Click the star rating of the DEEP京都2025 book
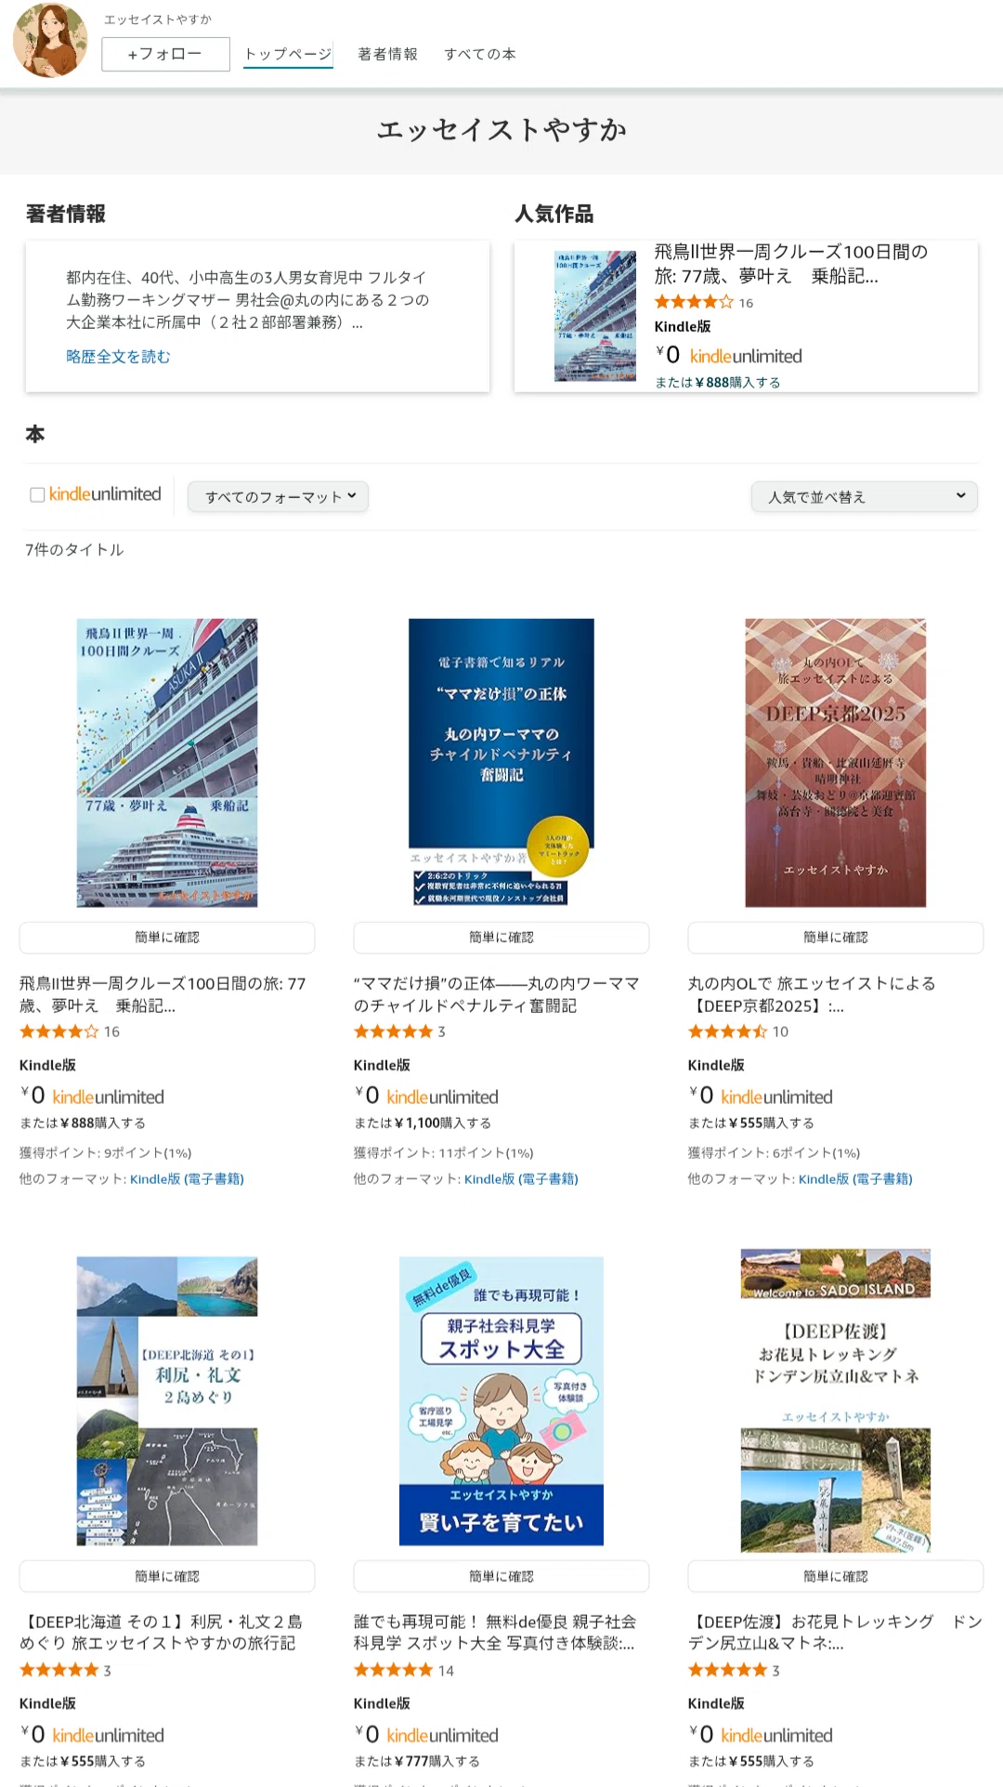This screenshot has height=1787, width=1003. (728, 1031)
